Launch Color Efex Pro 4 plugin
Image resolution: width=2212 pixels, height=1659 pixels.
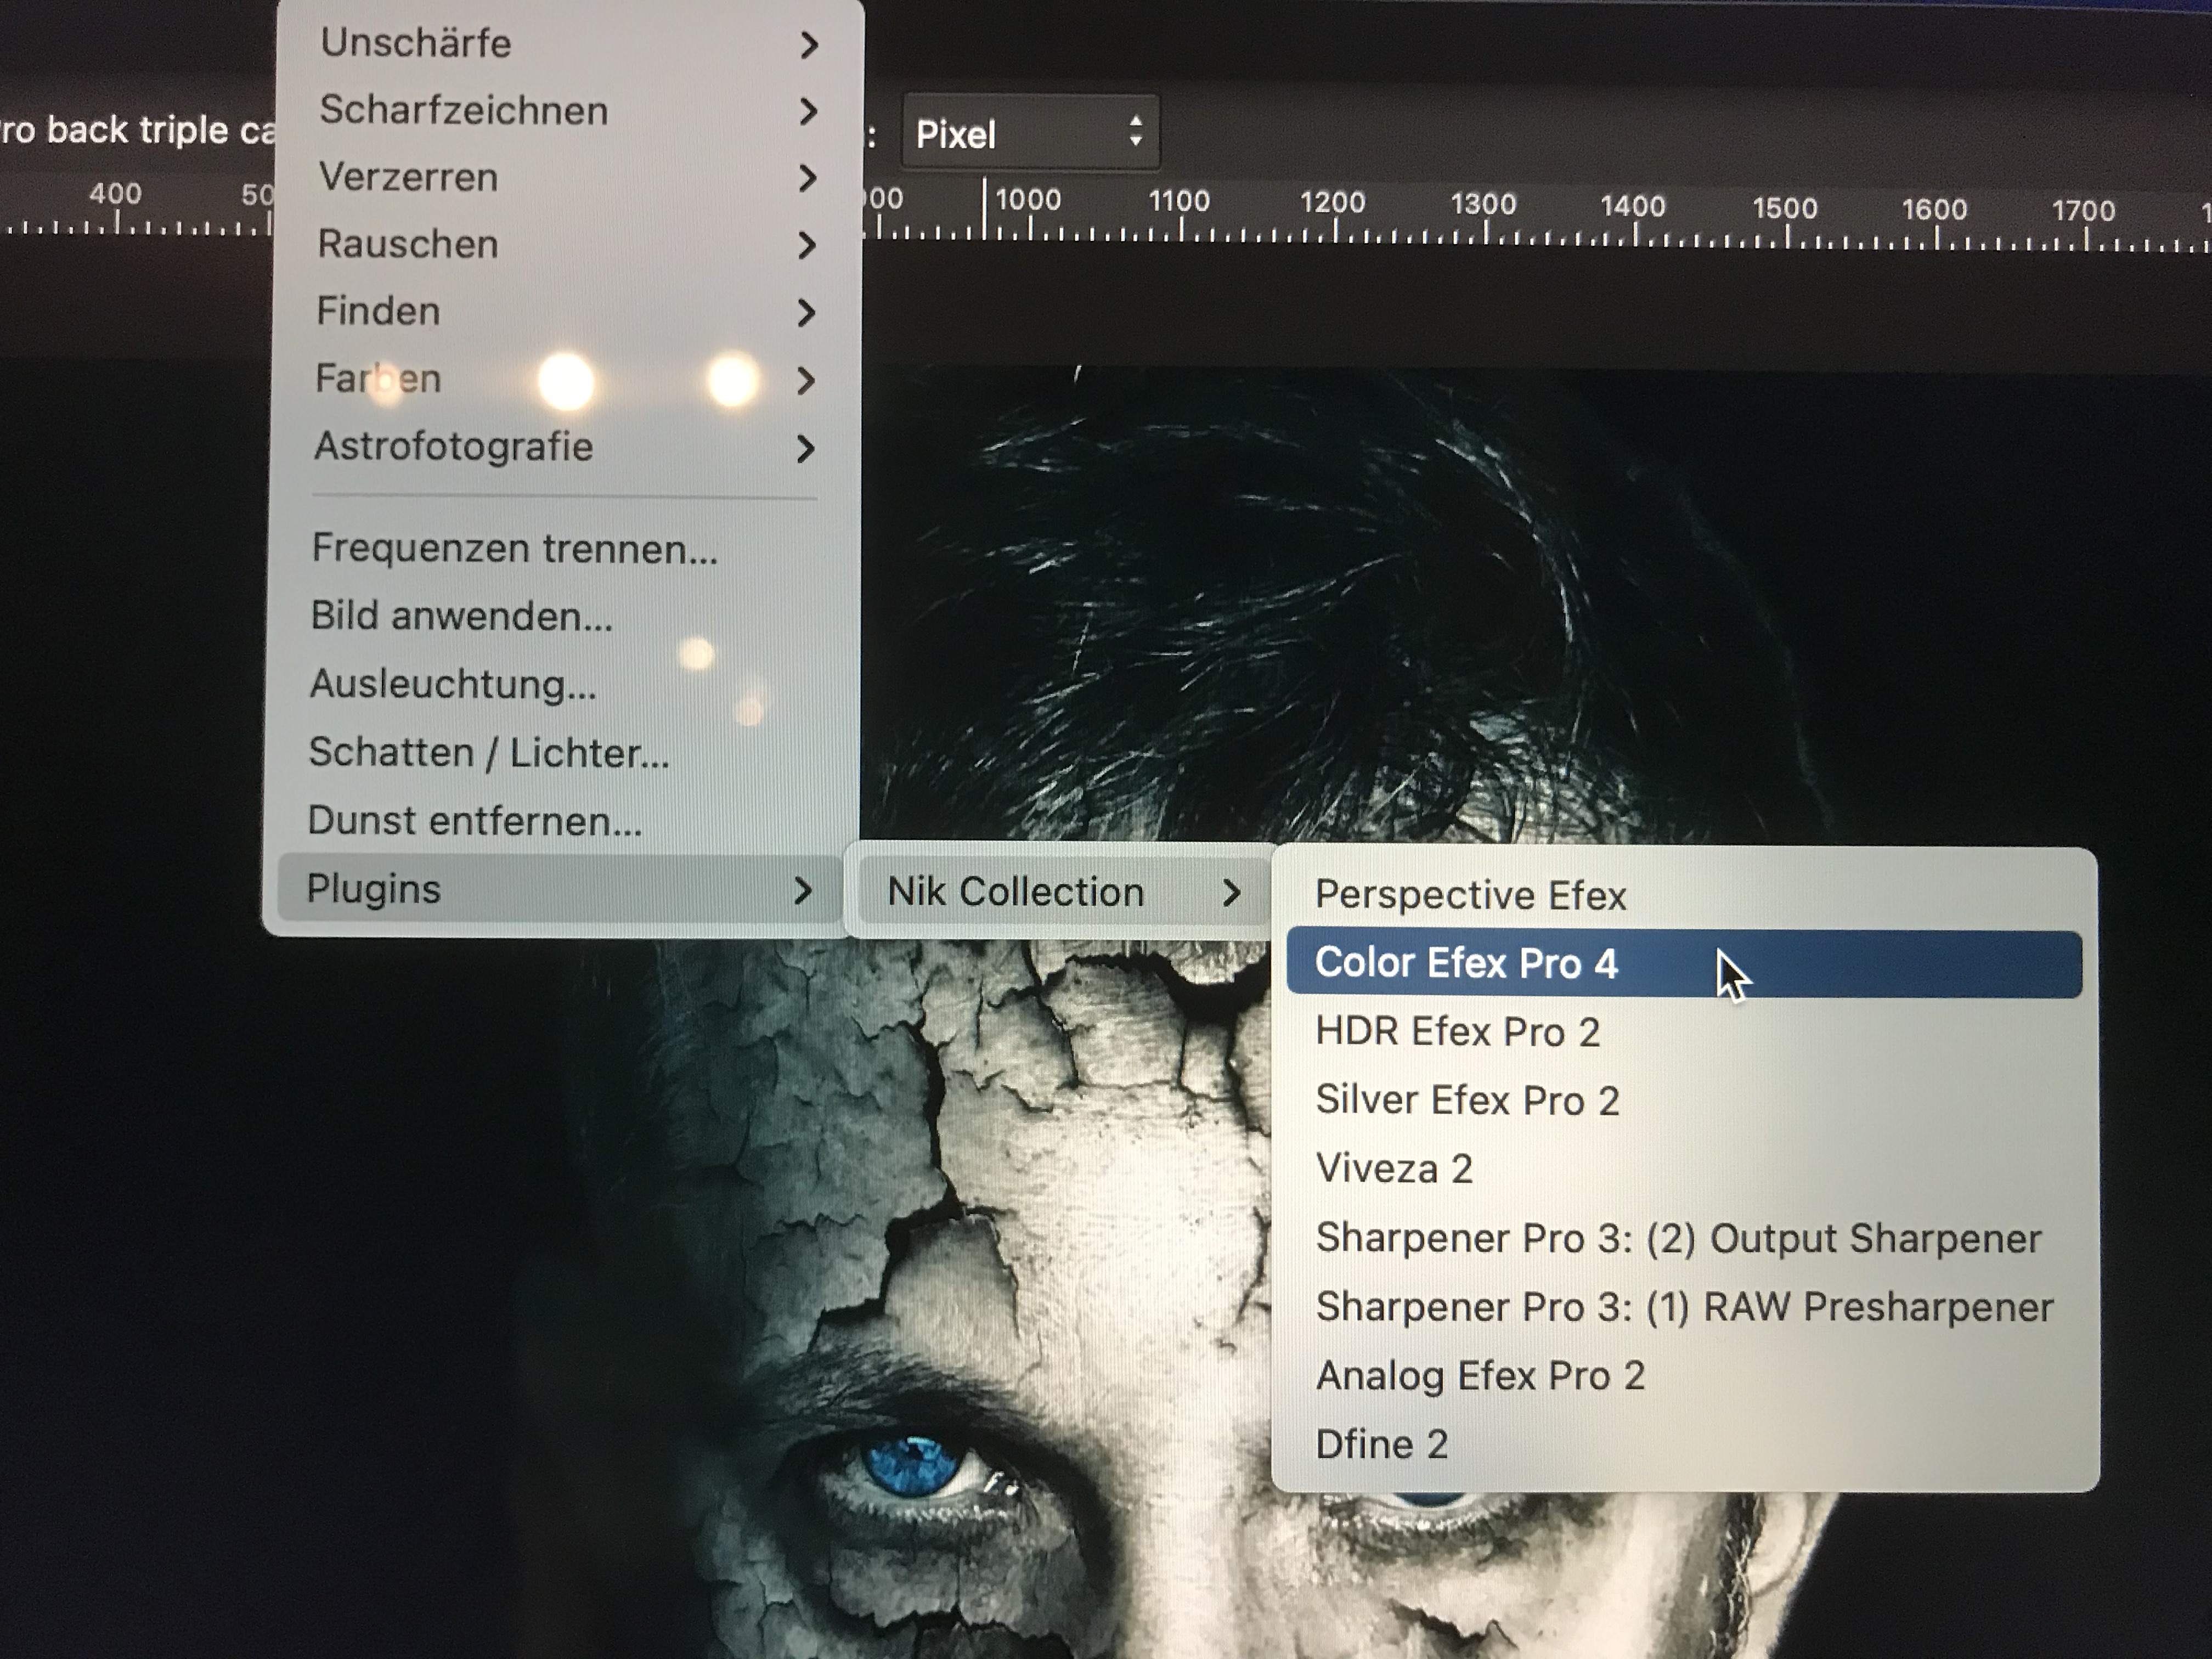click(1684, 964)
